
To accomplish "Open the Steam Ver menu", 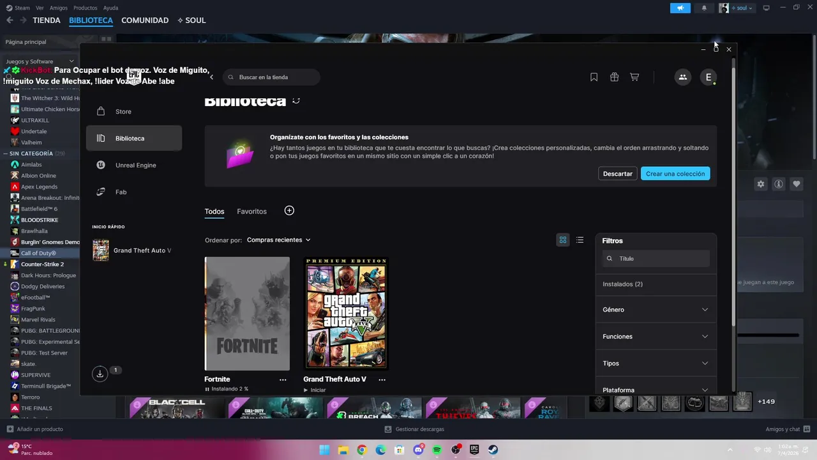I will 40,8.
